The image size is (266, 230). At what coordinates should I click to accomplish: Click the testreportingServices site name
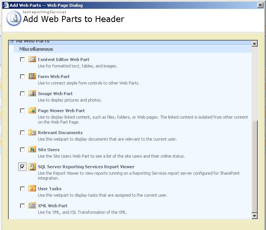tap(44, 12)
